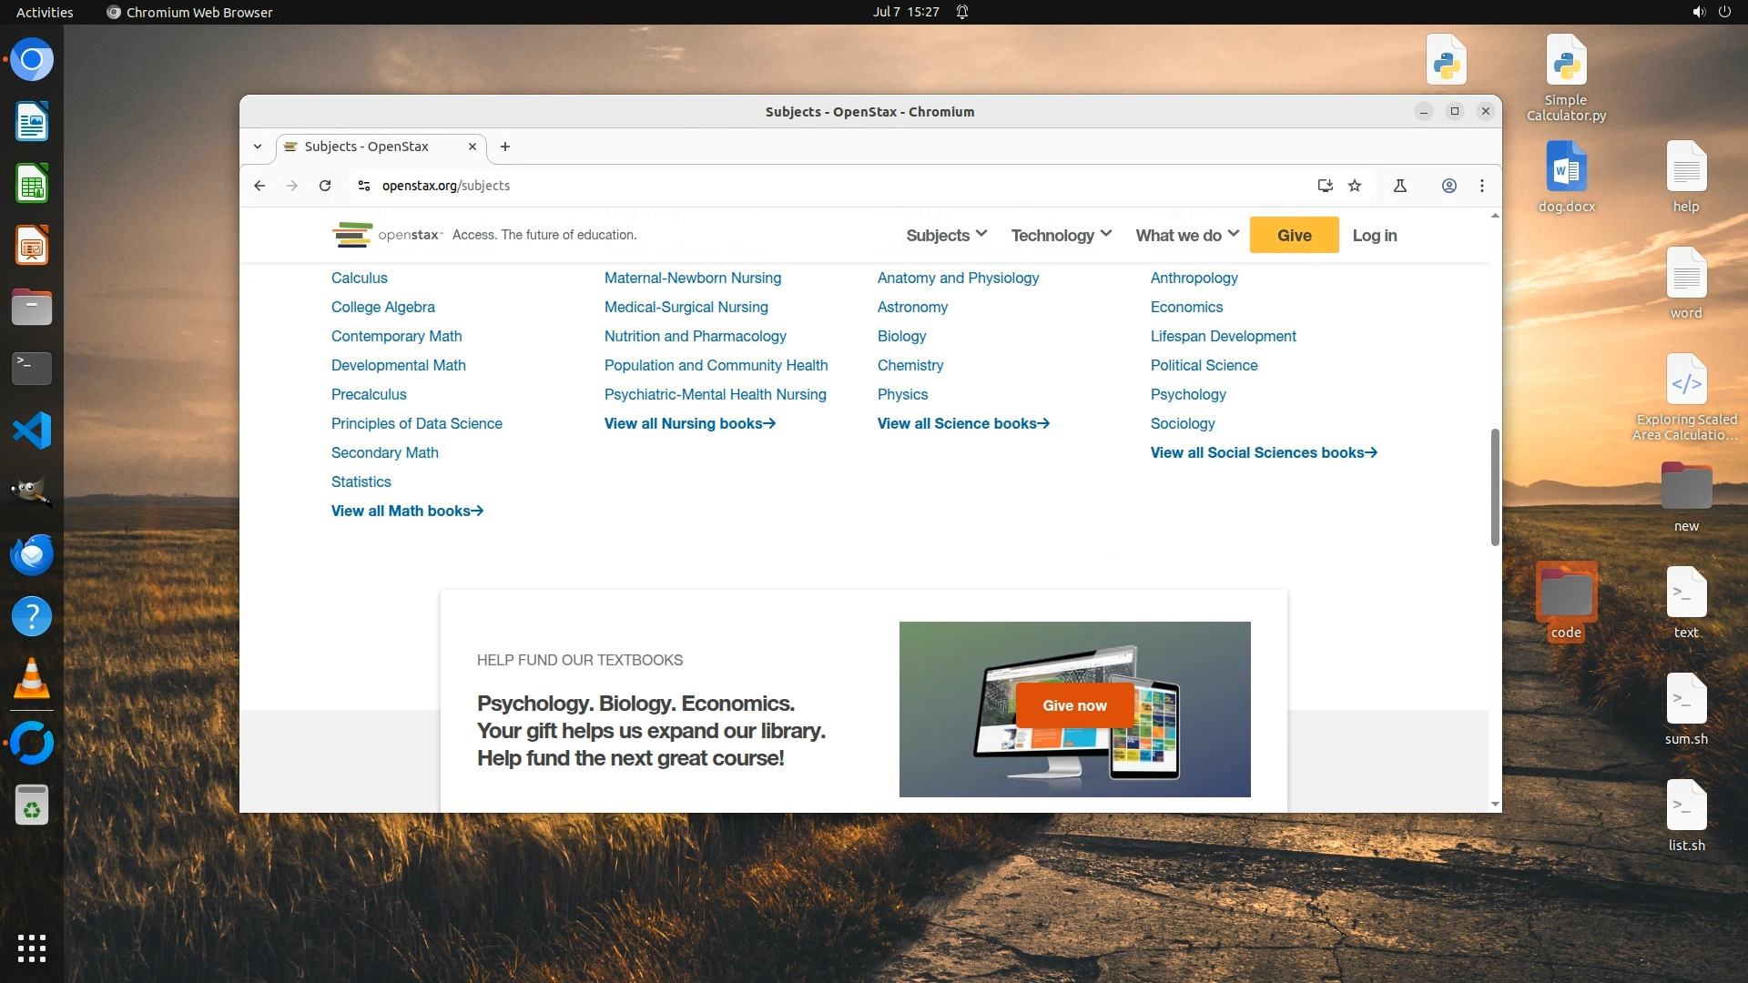
Task: Open the Chrome Labs flask icon
Action: pos(1400,186)
